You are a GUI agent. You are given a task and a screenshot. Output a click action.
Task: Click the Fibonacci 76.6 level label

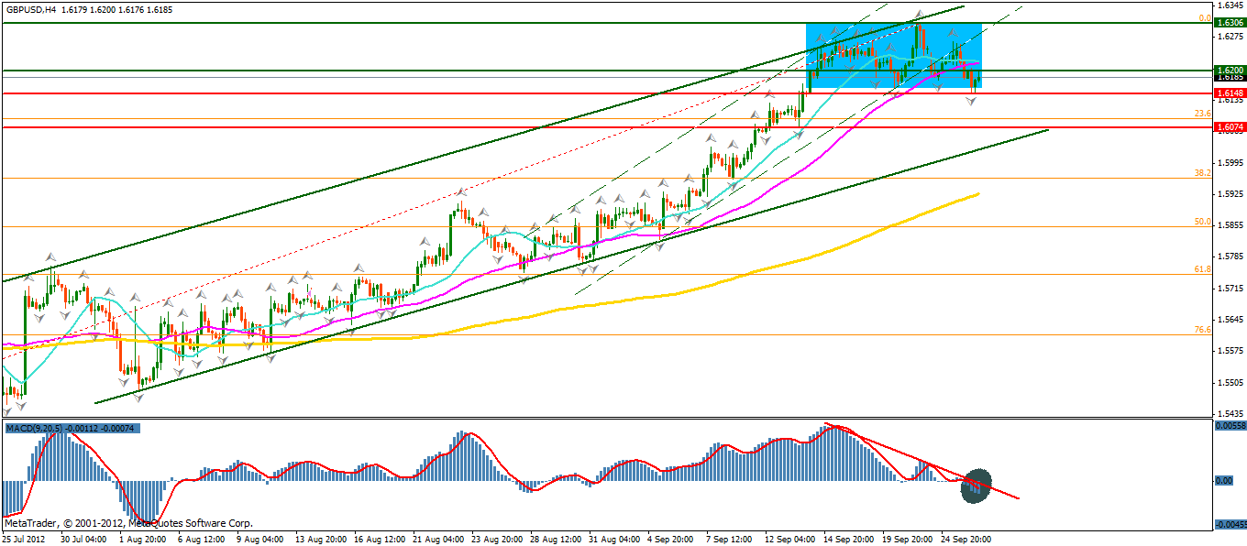tap(1202, 330)
